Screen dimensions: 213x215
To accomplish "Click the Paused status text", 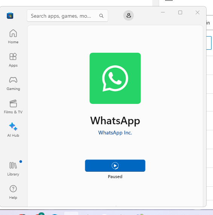I will pyautogui.click(x=115, y=177).
